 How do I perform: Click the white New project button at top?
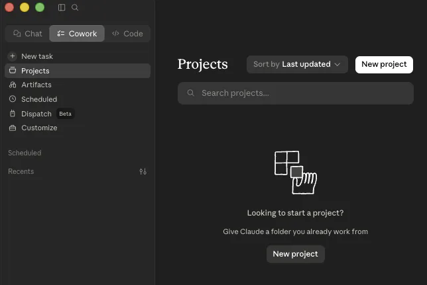point(384,64)
